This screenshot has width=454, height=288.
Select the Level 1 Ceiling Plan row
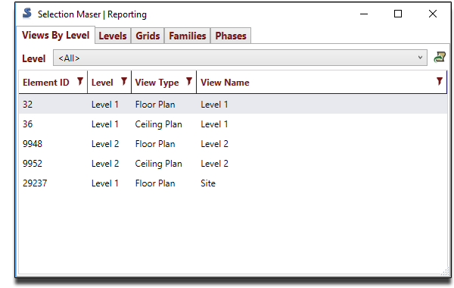click(233, 124)
